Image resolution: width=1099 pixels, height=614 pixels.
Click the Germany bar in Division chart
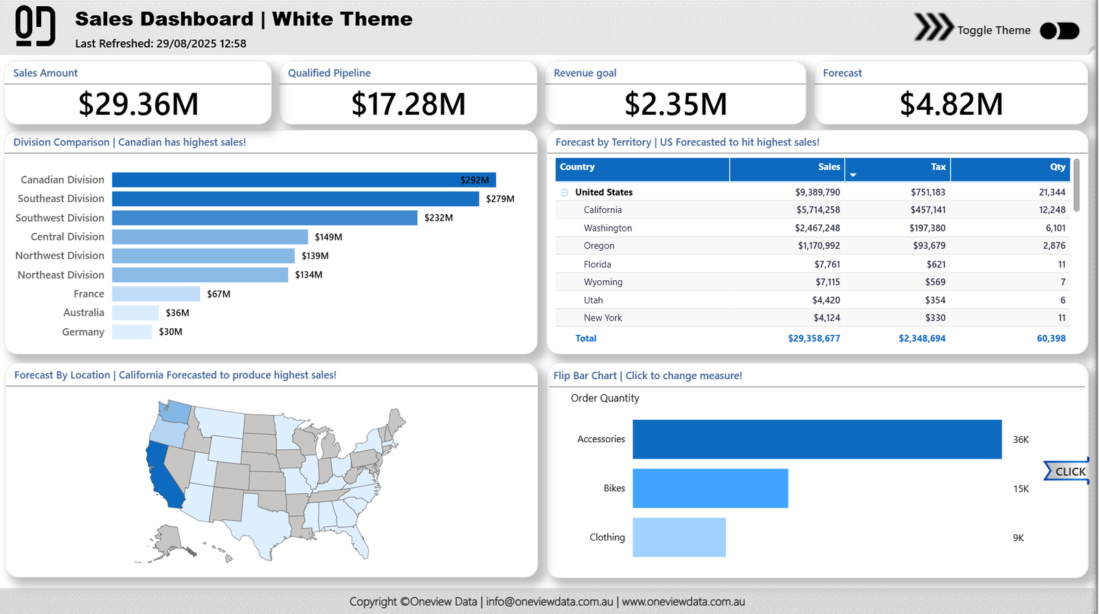(132, 332)
